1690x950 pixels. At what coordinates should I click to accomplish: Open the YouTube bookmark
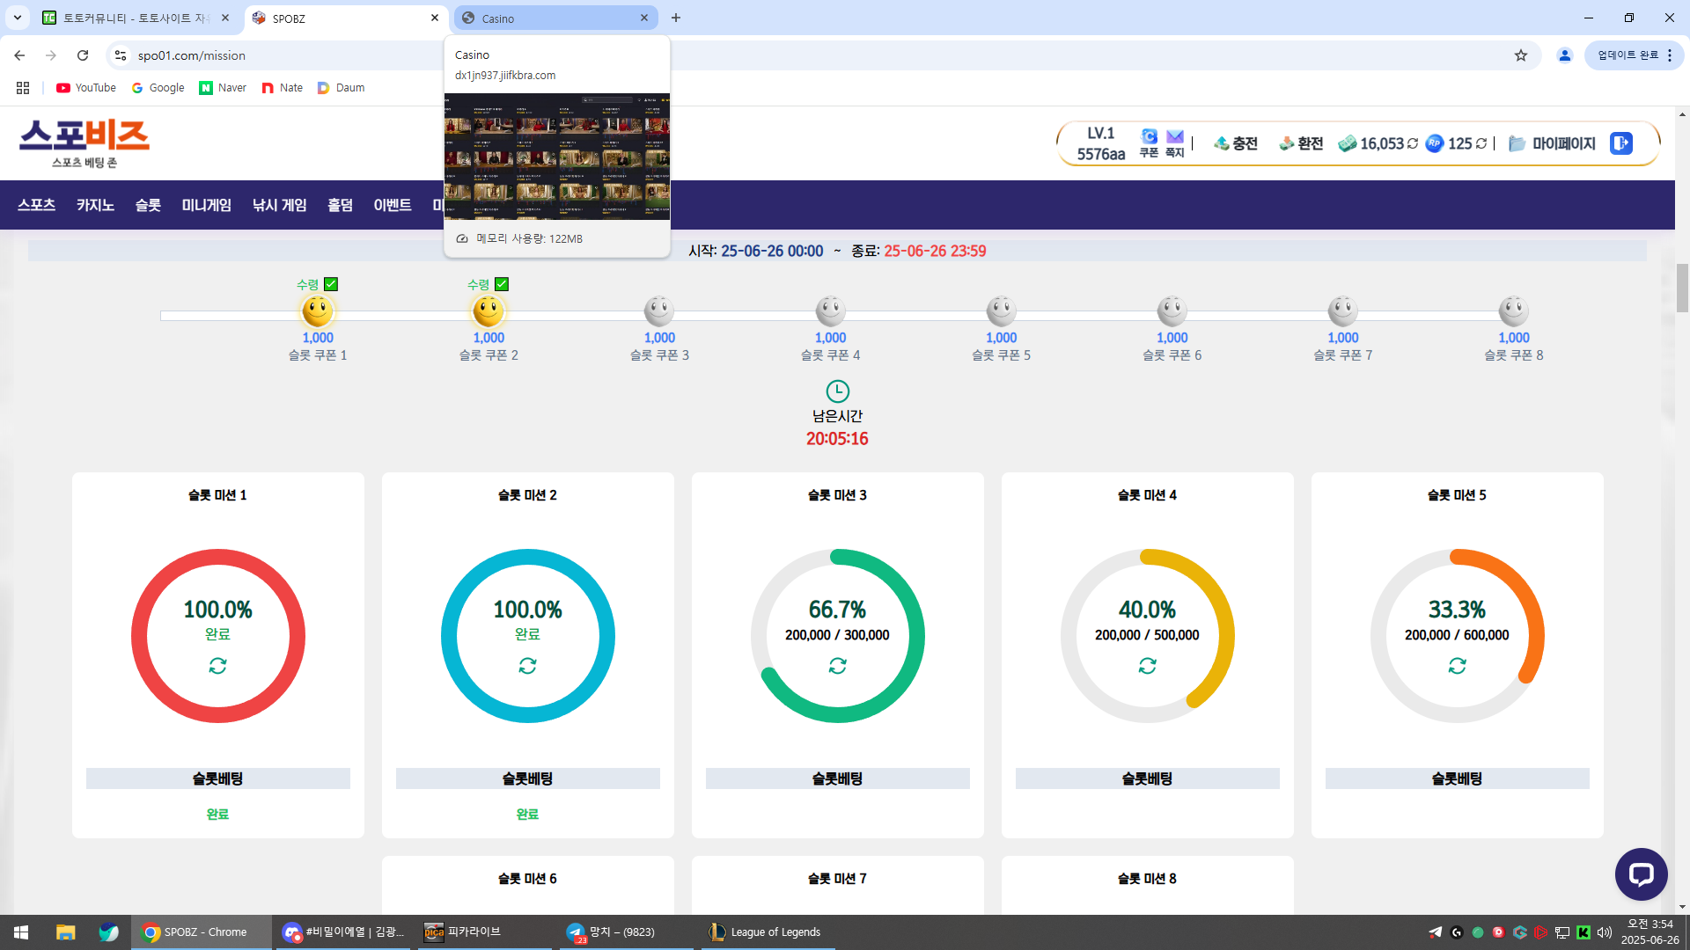coord(86,87)
